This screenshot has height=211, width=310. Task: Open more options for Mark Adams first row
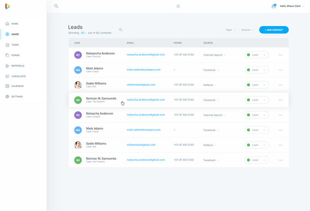click(280, 70)
